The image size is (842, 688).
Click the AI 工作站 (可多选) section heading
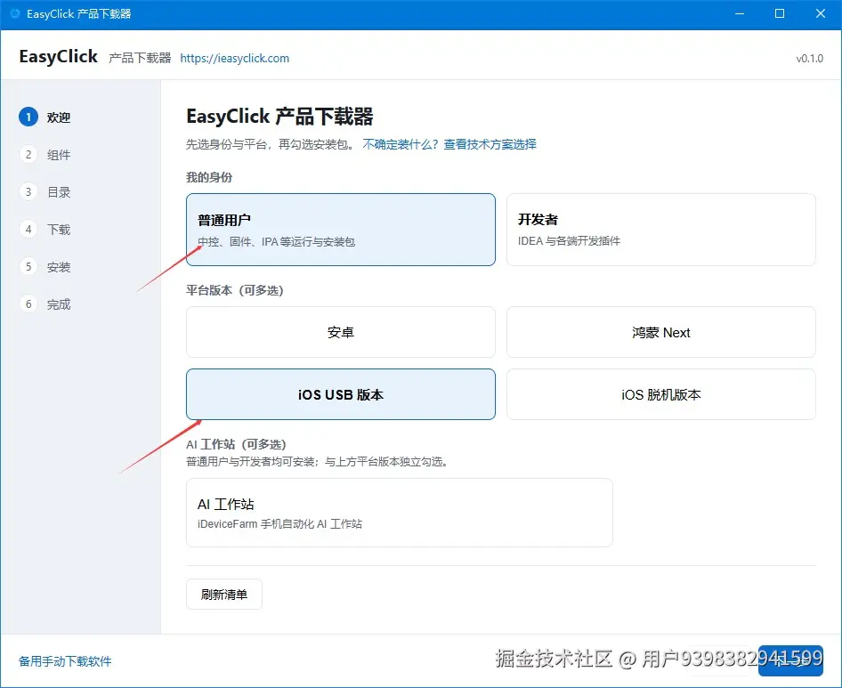point(236,444)
